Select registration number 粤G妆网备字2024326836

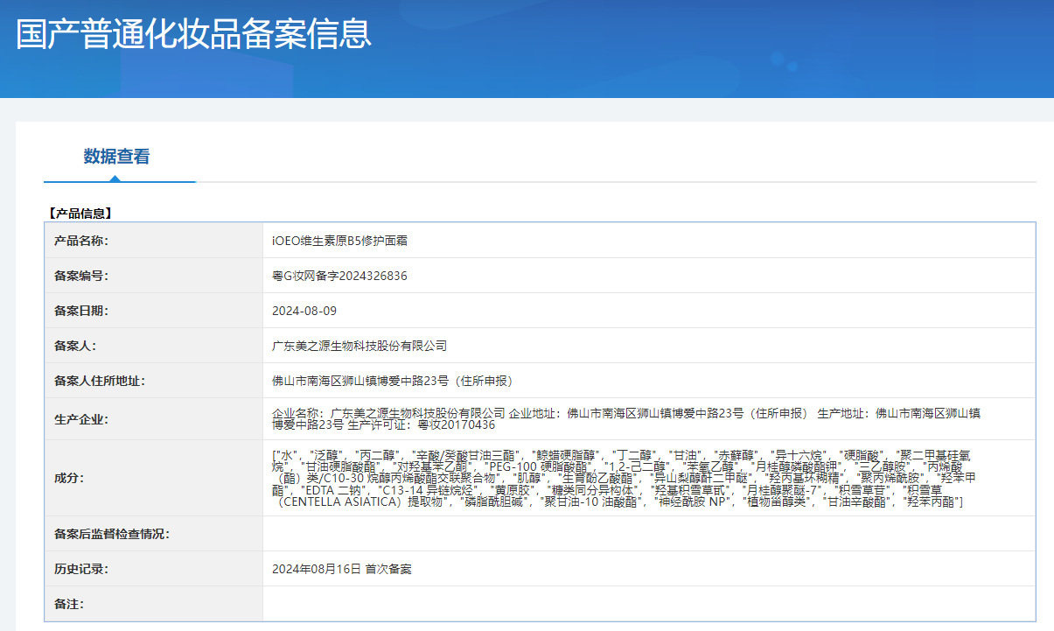tap(339, 276)
